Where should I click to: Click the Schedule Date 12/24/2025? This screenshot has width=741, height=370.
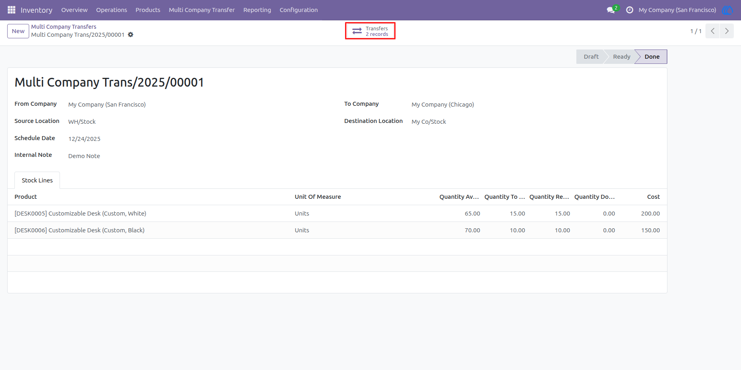click(84, 139)
